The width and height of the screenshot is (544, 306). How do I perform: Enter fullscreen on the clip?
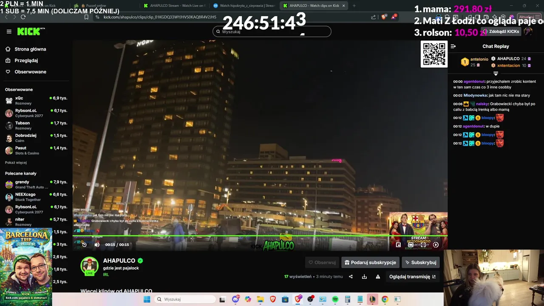(x=423, y=245)
